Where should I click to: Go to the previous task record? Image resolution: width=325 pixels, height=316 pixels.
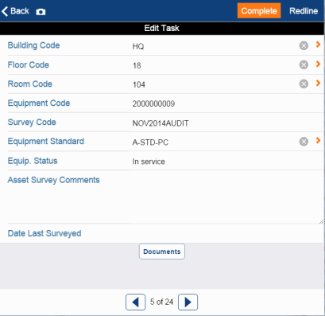(x=135, y=302)
